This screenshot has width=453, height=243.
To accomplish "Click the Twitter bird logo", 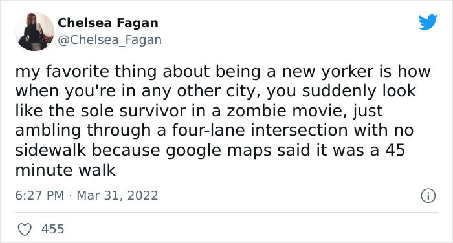I will tap(428, 22).
